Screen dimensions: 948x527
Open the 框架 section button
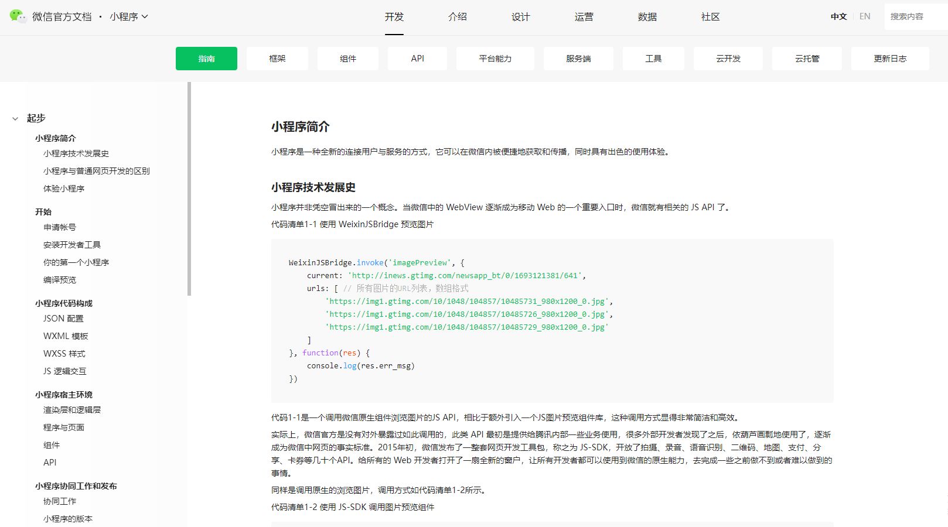[277, 59]
